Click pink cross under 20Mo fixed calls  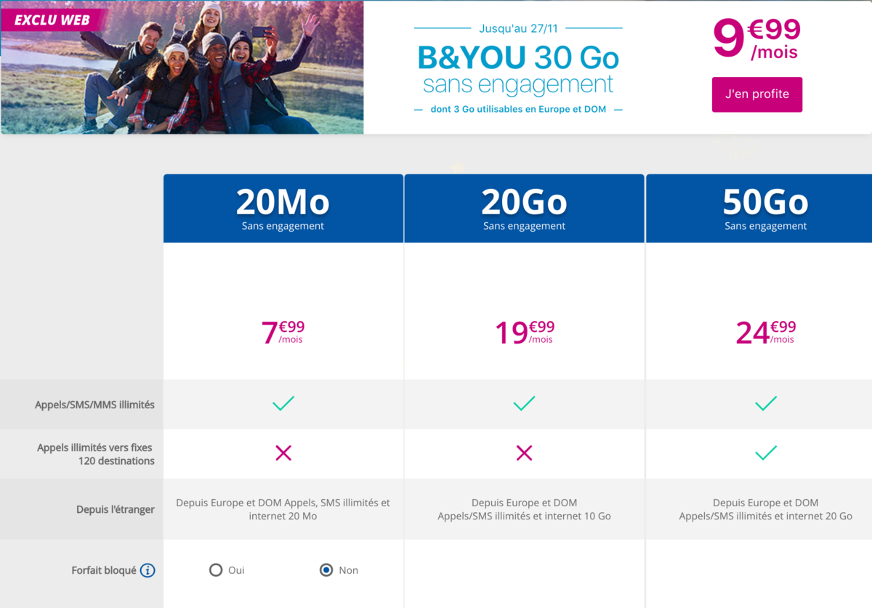pyautogui.click(x=283, y=453)
